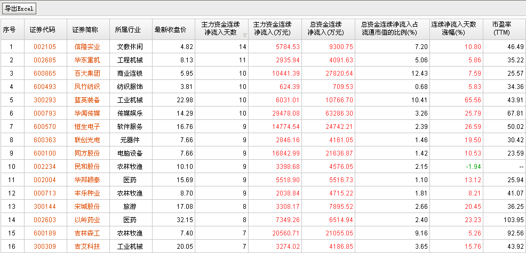Screen dimensions: 526x253
Task: Open the 吉艾科技 stock link
Action: pyautogui.click(x=87, y=246)
